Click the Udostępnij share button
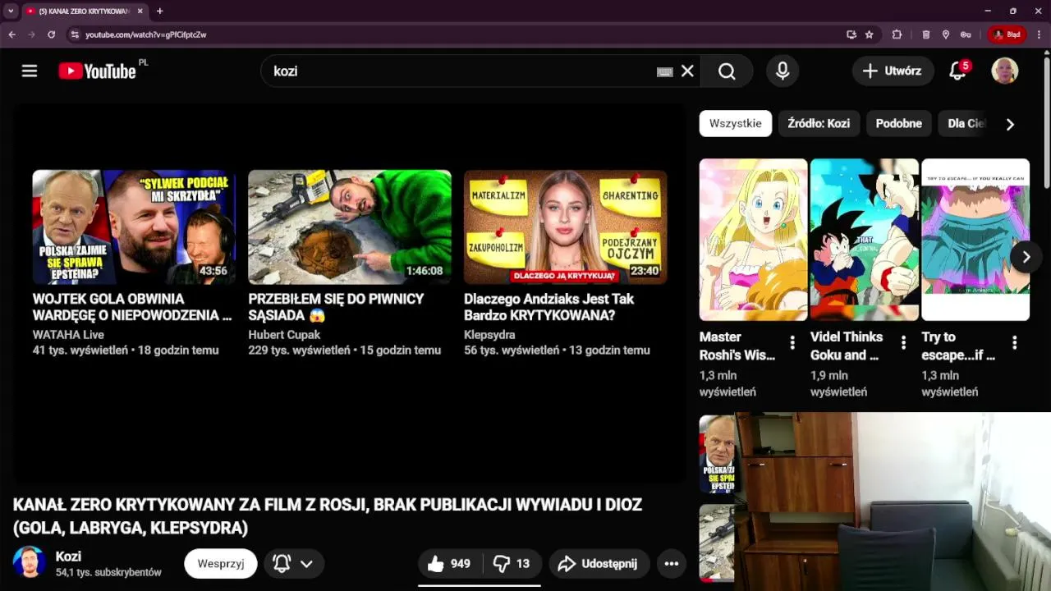Viewport: 1051px width, 591px height. [x=599, y=564]
